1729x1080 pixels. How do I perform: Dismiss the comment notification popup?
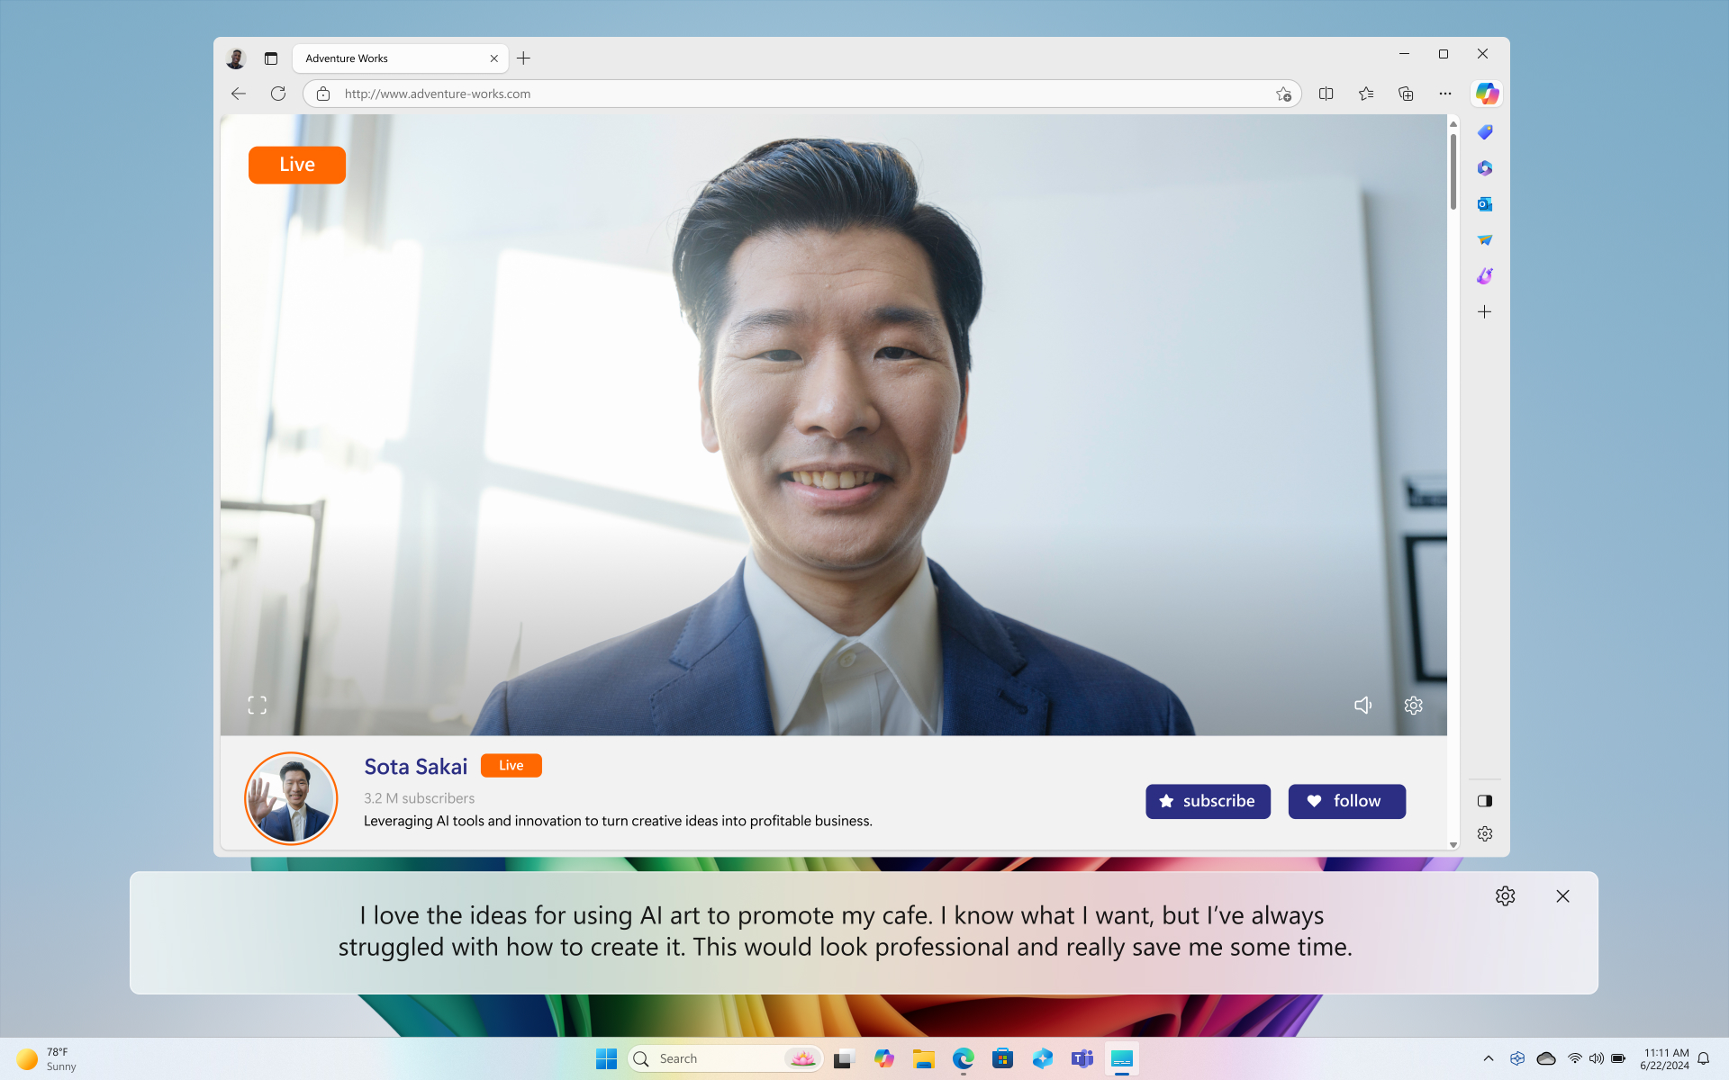point(1563,895)
